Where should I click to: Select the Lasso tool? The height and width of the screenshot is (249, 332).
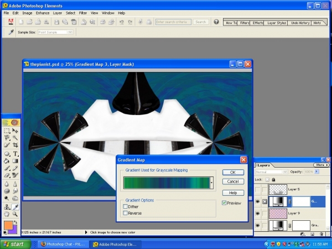[7, 138]
